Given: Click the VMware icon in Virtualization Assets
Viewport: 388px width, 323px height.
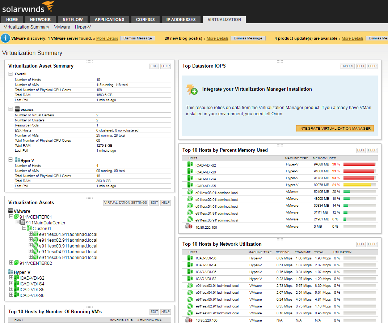Looking at the screenshot, I should click(10, 211).
